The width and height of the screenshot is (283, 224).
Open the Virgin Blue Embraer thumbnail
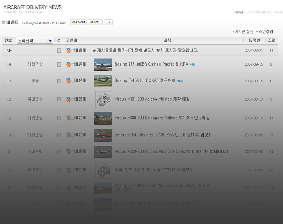click(x=103, y=135)
